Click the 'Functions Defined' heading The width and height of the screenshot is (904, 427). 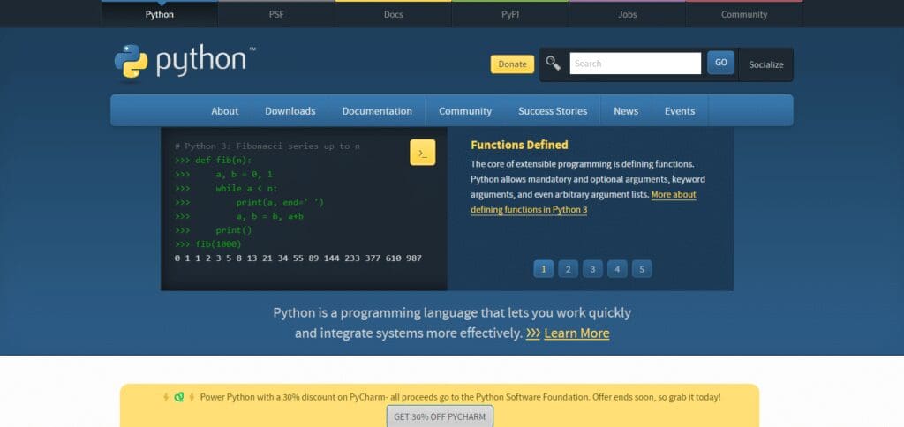click(519, 145)
